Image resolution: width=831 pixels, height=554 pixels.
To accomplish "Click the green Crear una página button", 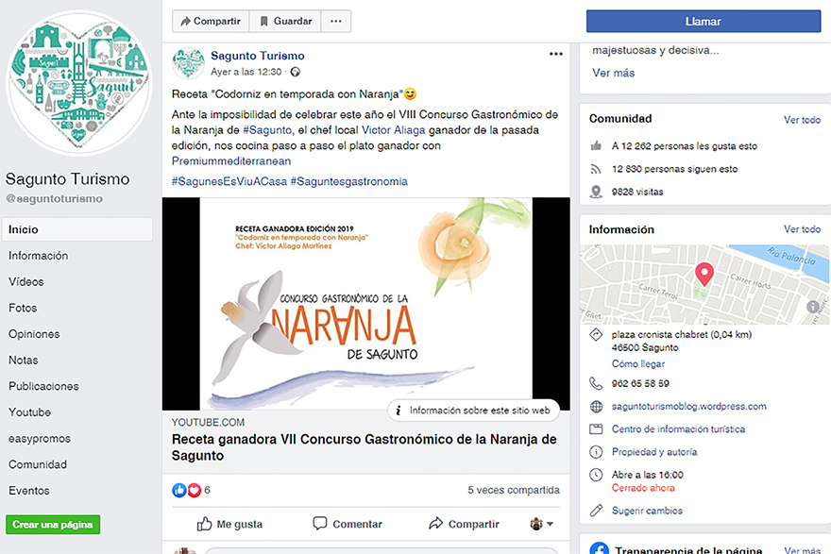I will pos(53,525).
